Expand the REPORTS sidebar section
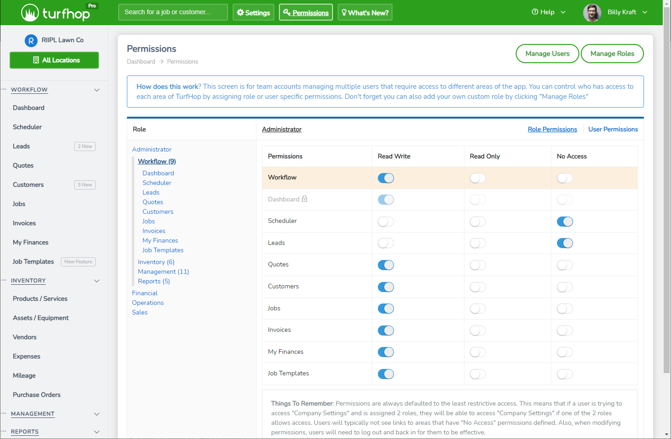The width and height of the screenshot is (671, 439). [x=97, y=432]
